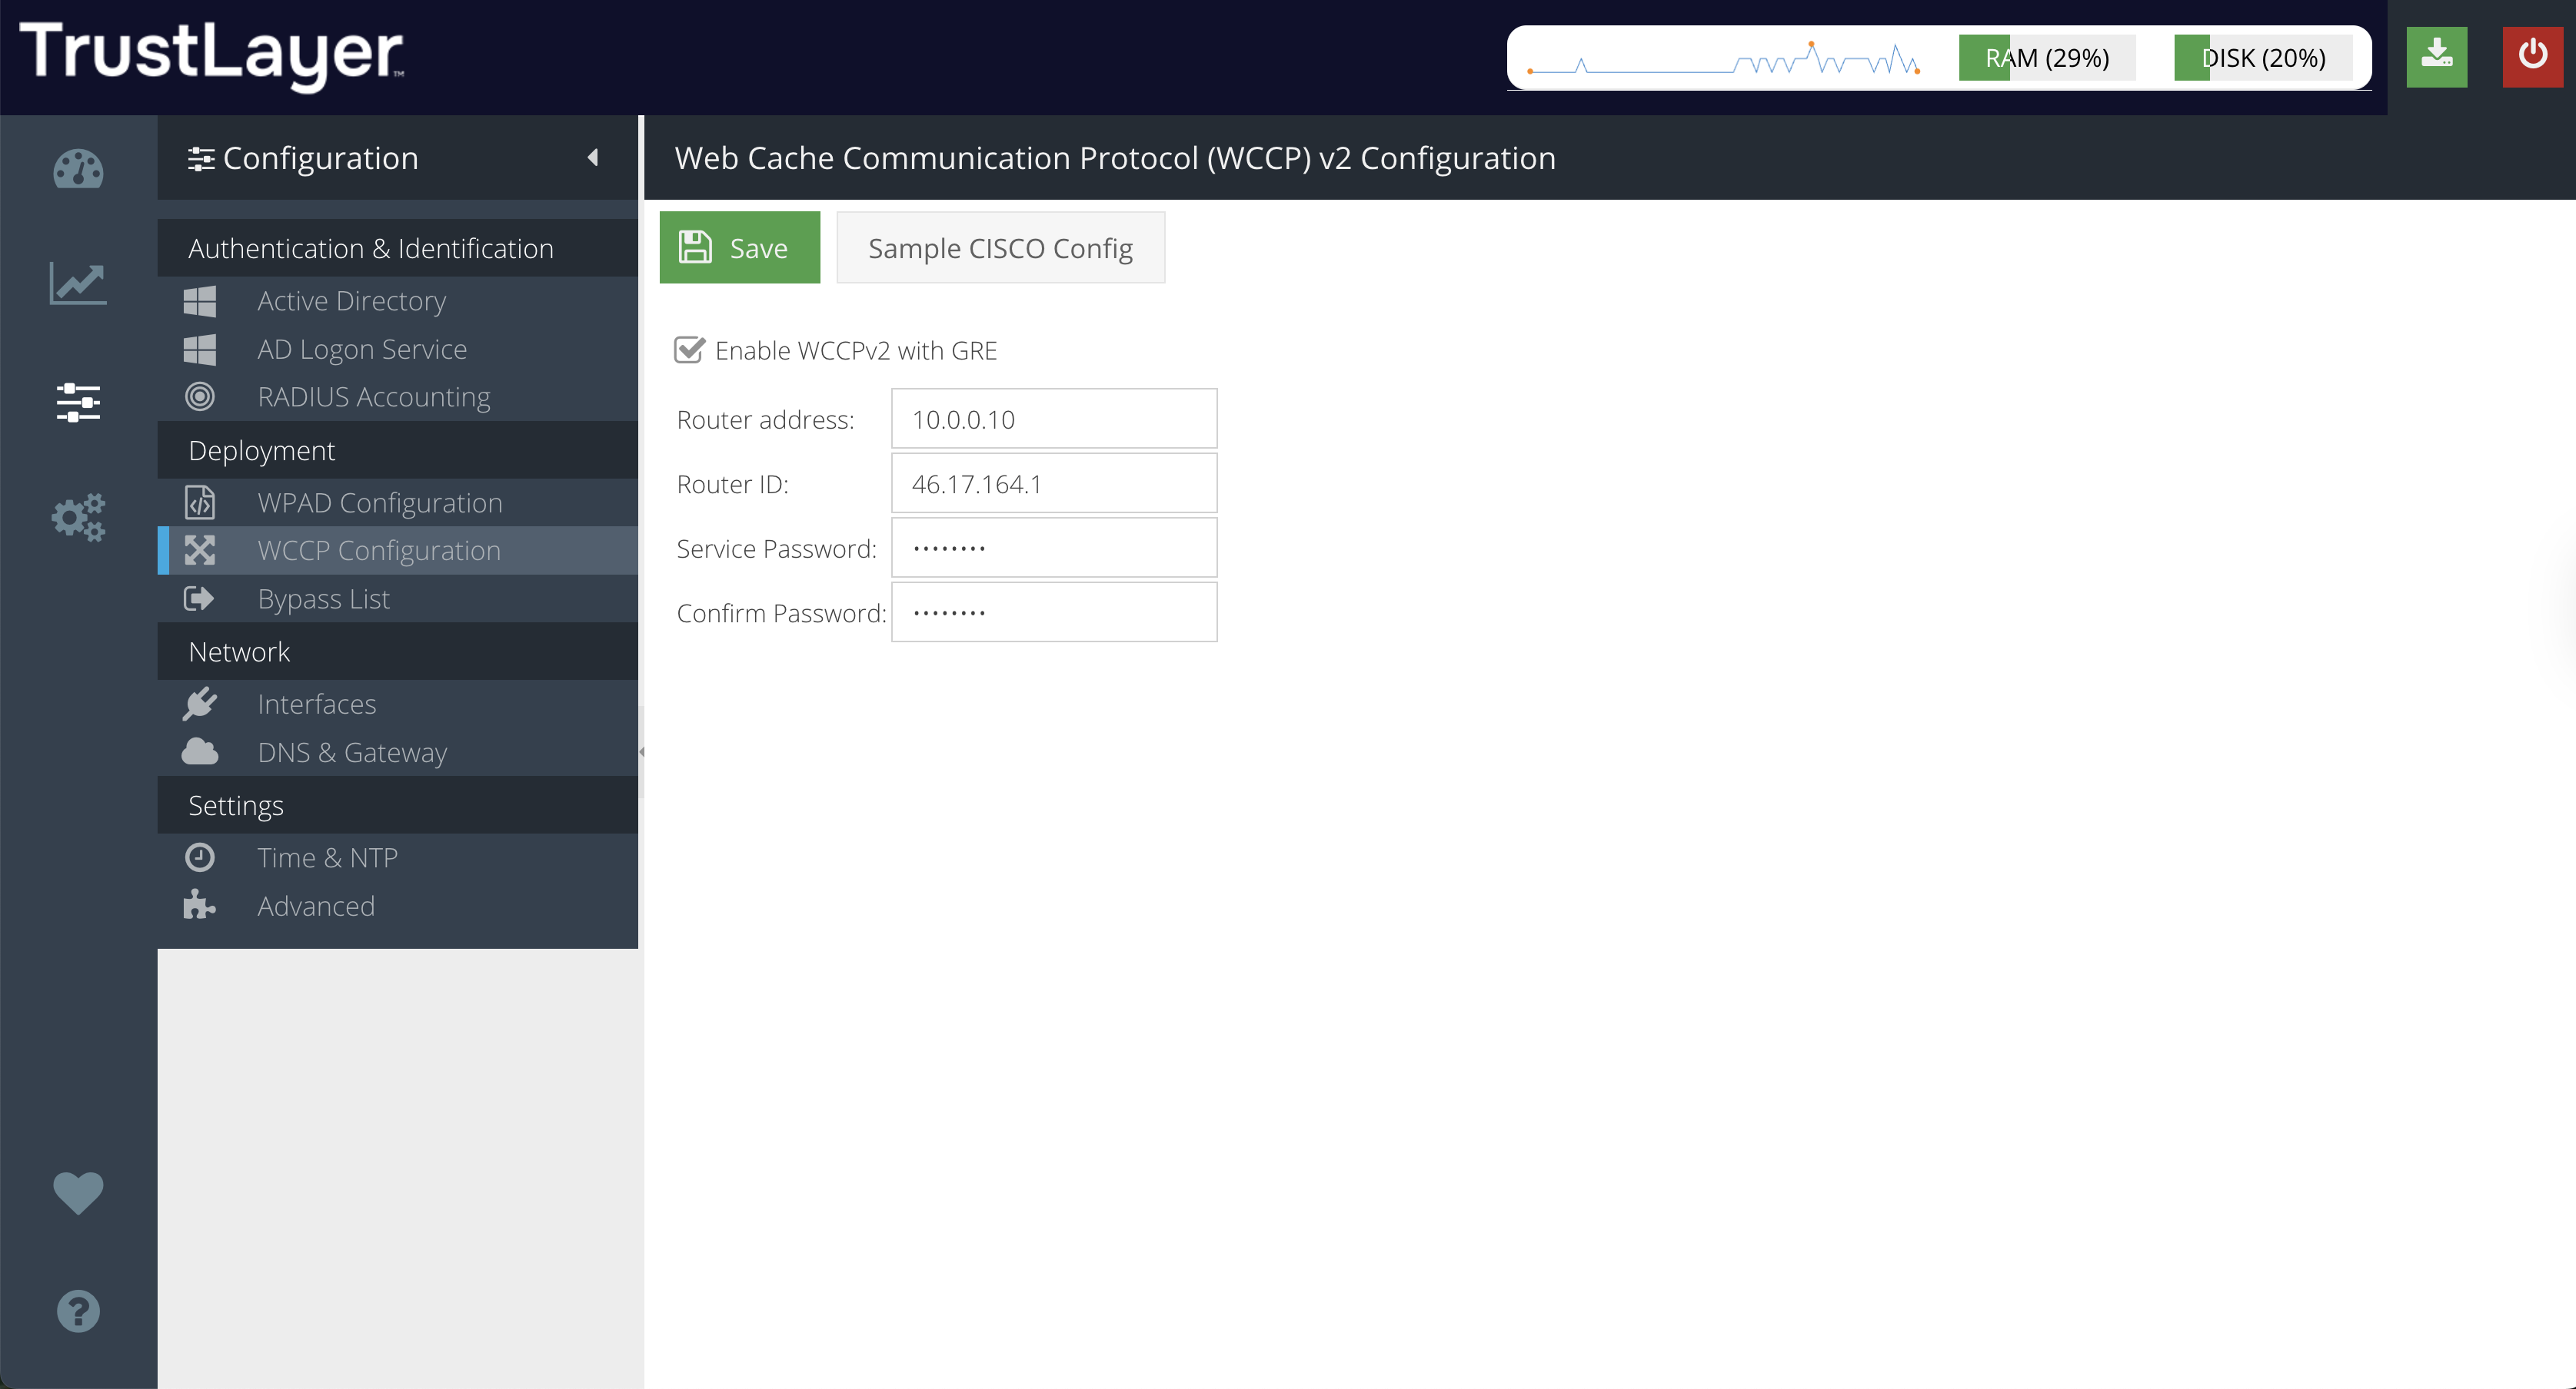Open the statistics line chart icon
2576x1389 pixels.
(x=78, y=283)
